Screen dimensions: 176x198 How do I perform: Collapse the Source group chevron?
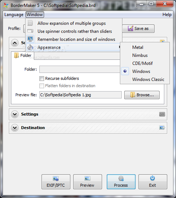pyautogui.click(x=15, y=43)
